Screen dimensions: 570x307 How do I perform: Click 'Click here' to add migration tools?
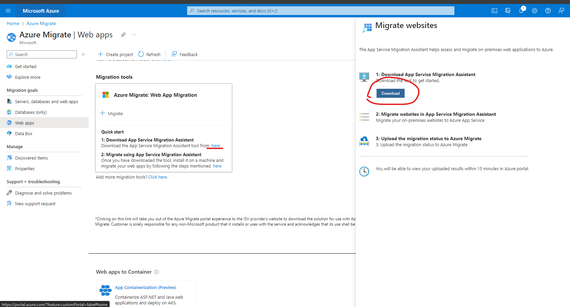click(158, 177)
